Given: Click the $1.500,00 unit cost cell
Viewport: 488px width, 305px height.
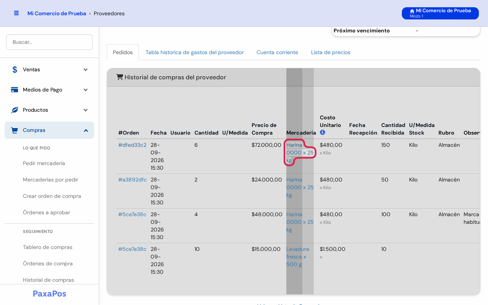Looking at the screenshot, I should (332, 249).
